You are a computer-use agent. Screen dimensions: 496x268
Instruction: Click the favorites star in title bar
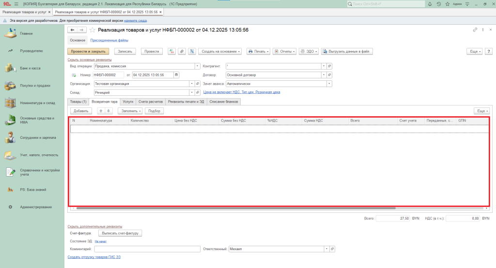pyautogui.click(x=446, y=4)
